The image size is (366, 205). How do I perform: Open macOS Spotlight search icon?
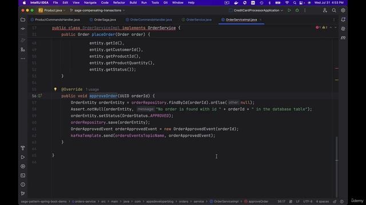pyautogui.click(x=295, y=3)
